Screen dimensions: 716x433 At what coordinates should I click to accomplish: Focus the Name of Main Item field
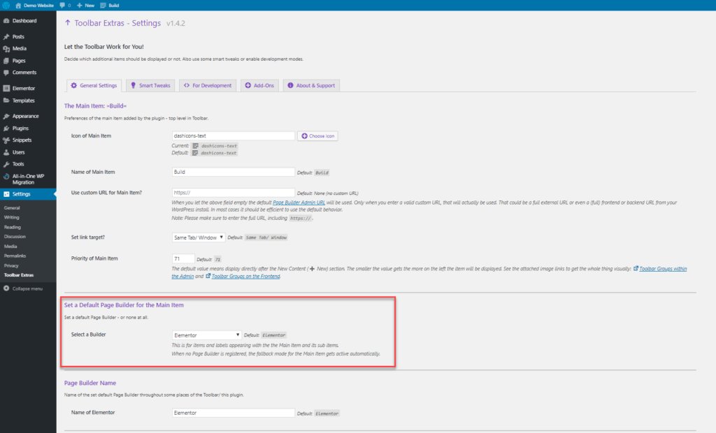[234, 172]
